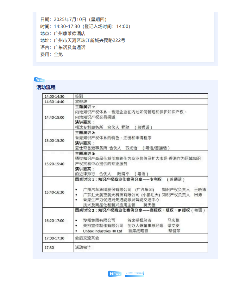Click speaker line 麦仕奇香港事务所 合伙人 苏光诒

[122, 148]
